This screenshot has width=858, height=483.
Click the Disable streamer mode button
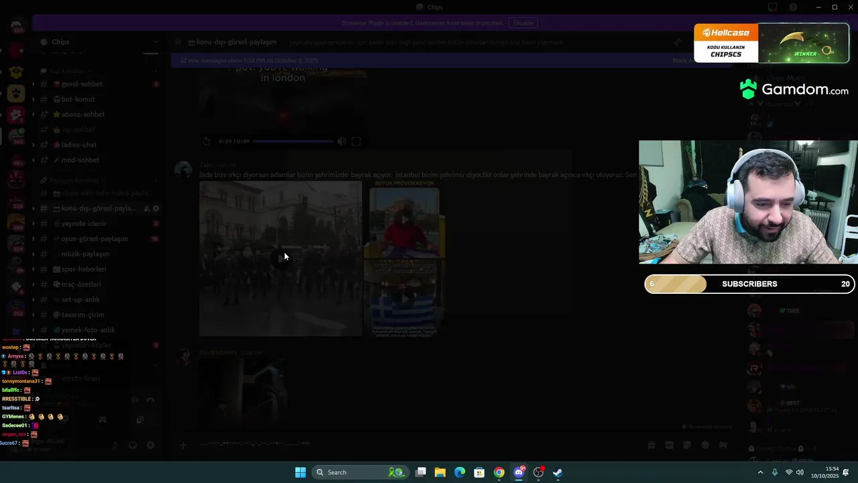523,23
